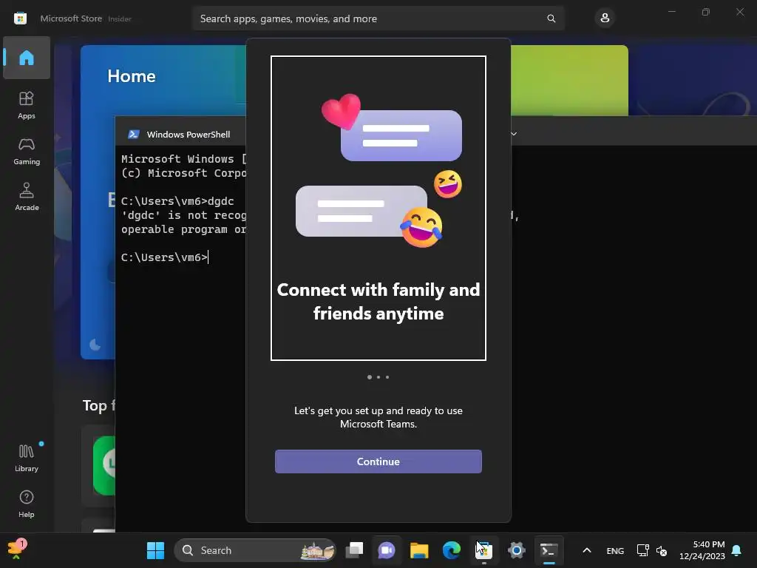Open Settings gear from taskbar
This screenshot has width=757, height=568.
pyautogui.click(x=516, y=550)
